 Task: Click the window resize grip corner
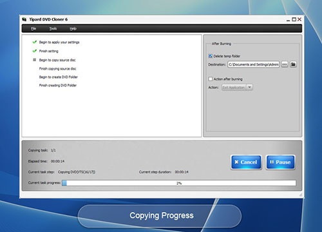tap(301, 195)
